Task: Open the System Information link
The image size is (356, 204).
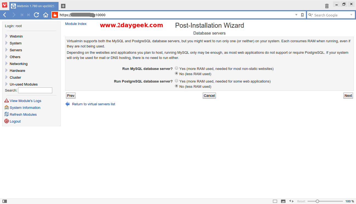Action: pyautogui.click(x=25, y=108)
